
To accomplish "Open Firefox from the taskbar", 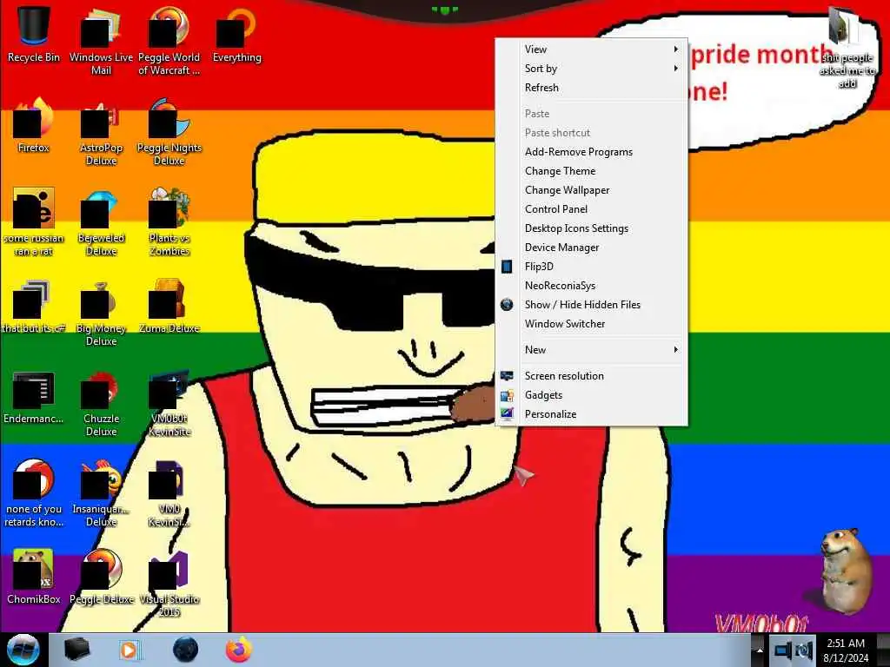I will coord(239,650).
